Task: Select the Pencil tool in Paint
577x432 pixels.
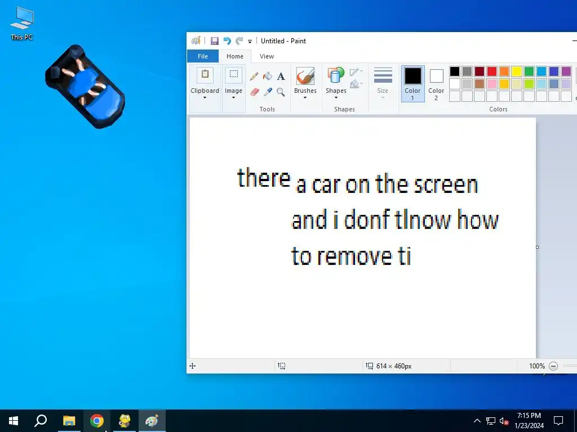Action: 254,76
